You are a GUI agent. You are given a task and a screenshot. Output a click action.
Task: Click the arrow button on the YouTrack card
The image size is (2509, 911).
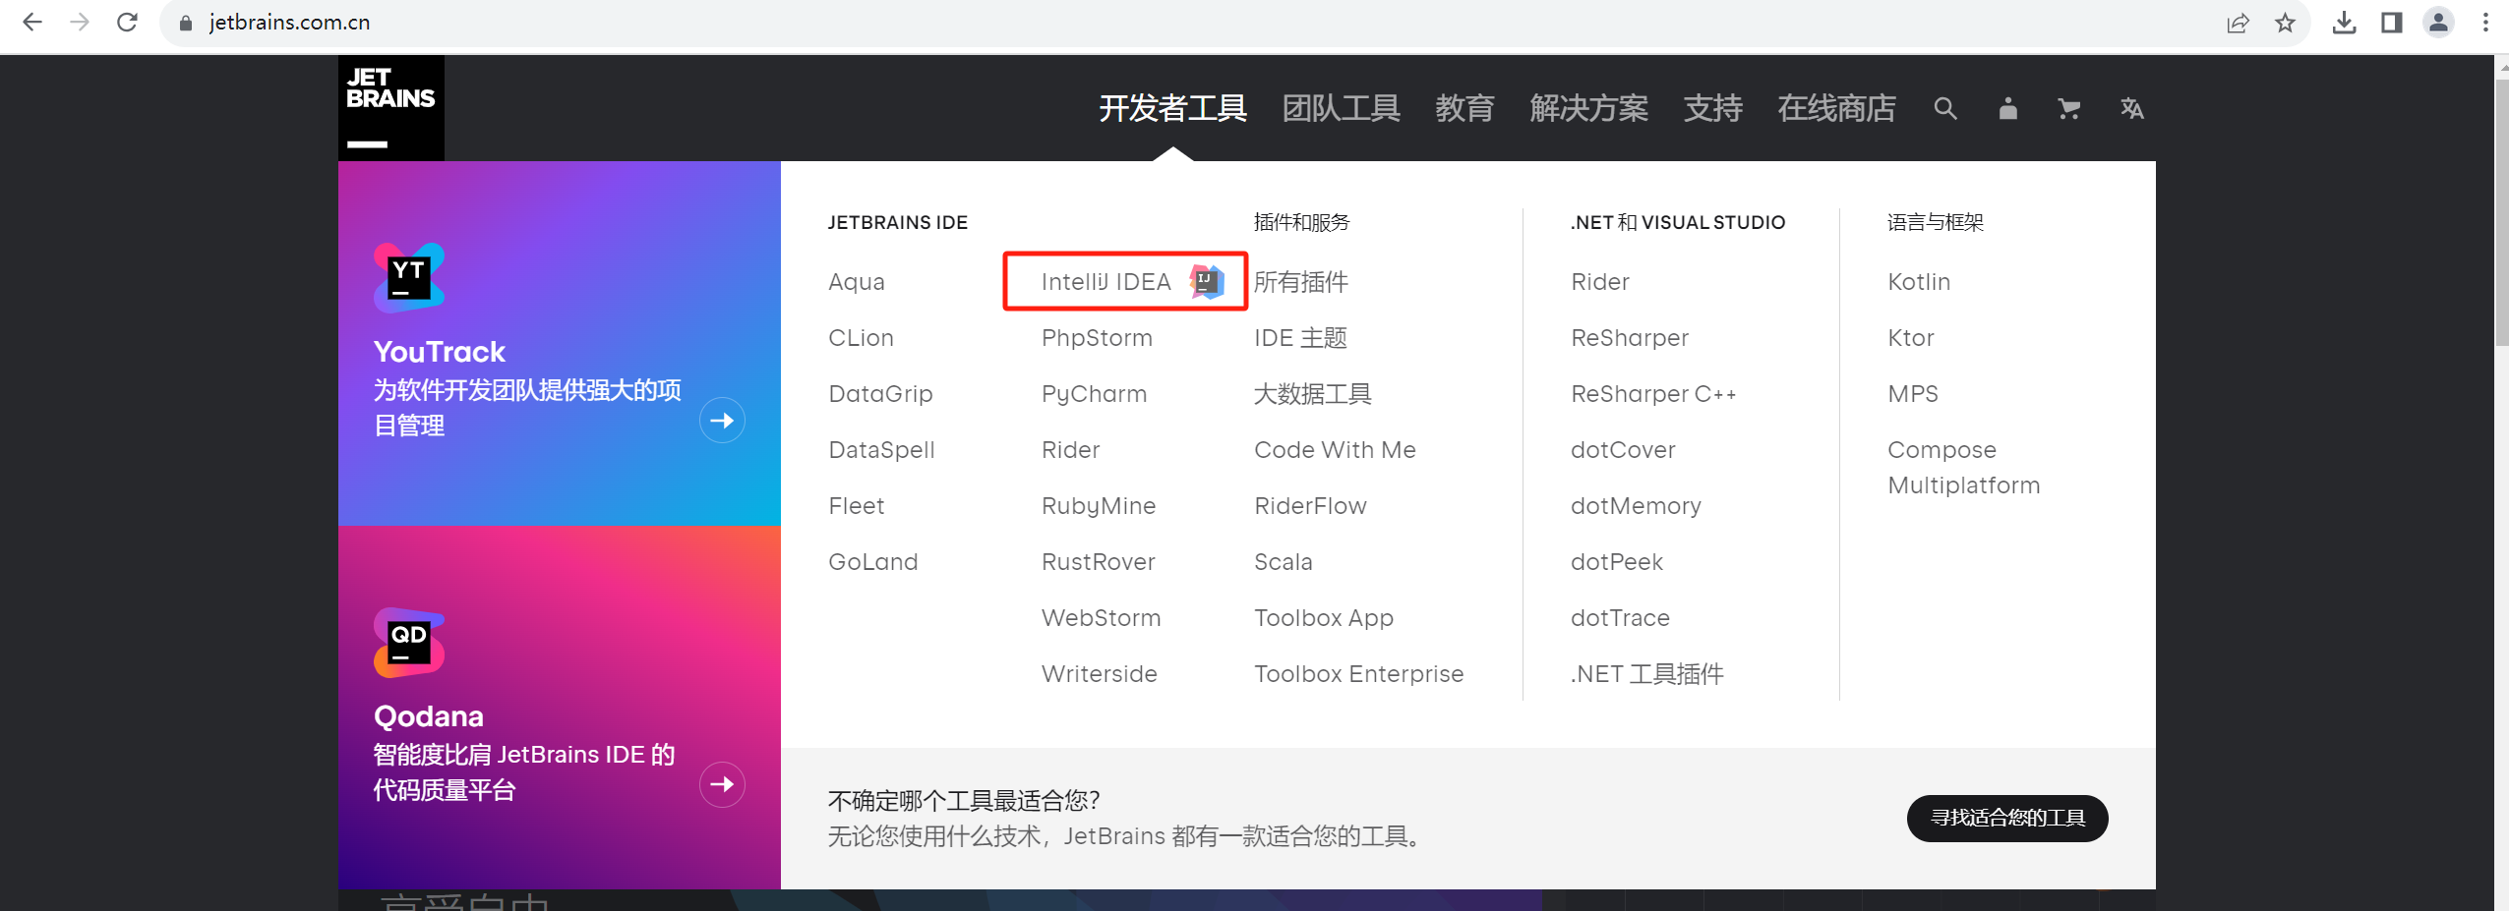click(722, 421)
